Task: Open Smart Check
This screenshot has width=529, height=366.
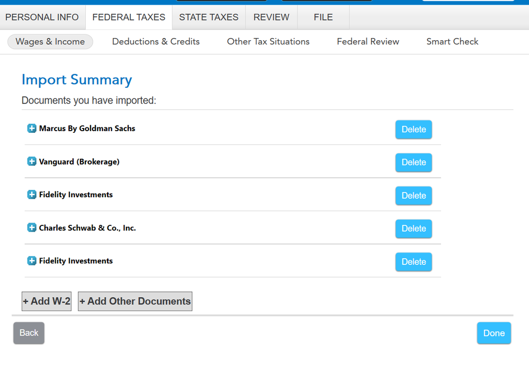Action: tap(452, 41)
